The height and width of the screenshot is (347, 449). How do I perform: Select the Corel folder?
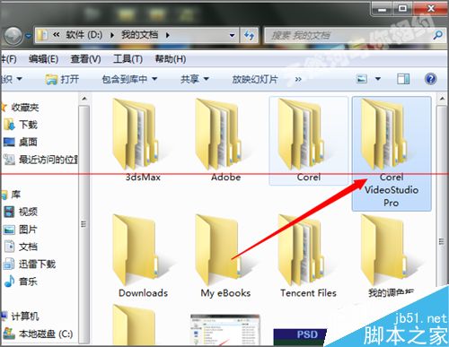coord(309,141)
